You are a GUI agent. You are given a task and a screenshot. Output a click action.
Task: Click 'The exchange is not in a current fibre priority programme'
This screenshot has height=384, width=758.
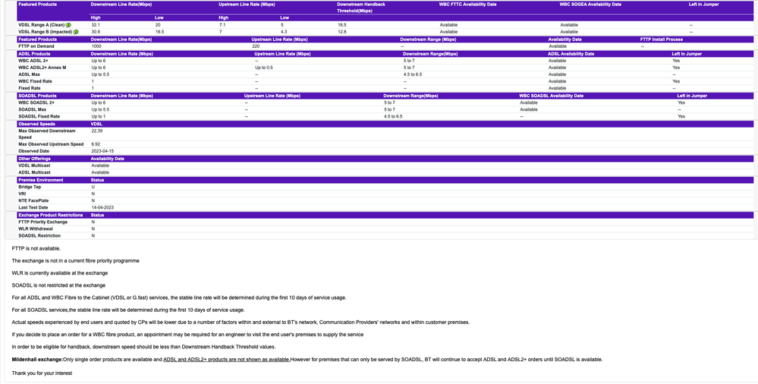point(75,260)
